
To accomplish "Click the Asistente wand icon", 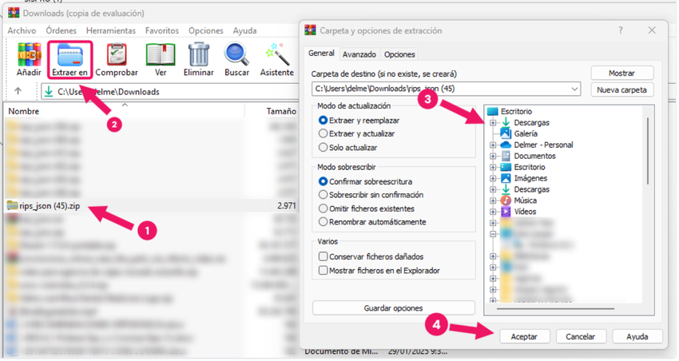I will tap(276, 54).
